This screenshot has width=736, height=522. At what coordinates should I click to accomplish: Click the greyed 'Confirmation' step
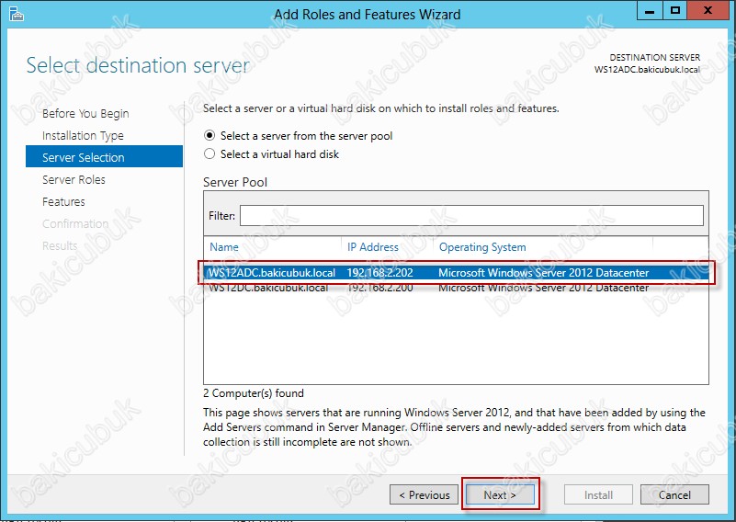(75, 224)
